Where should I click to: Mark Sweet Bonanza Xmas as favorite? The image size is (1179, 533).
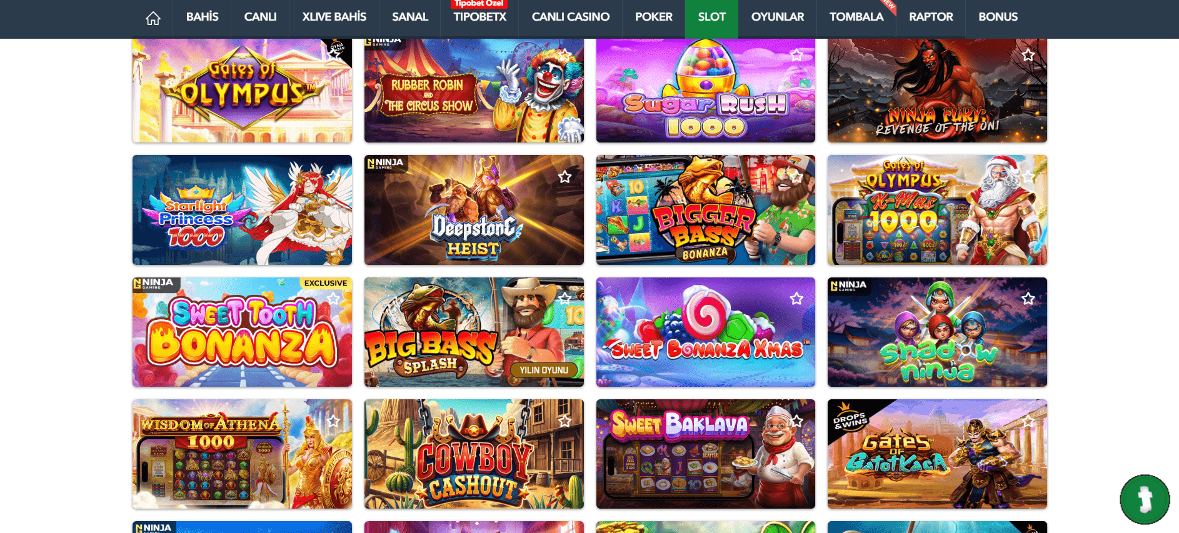coord(796,299)
